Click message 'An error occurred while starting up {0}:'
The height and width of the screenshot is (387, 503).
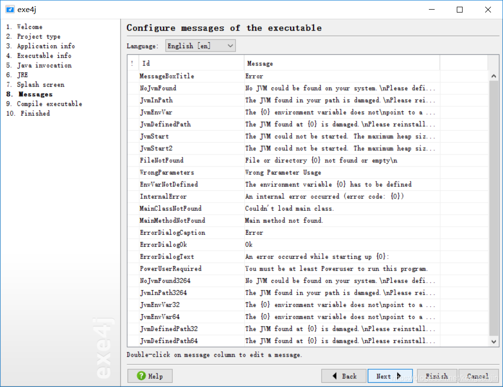(x=317, y=257)
